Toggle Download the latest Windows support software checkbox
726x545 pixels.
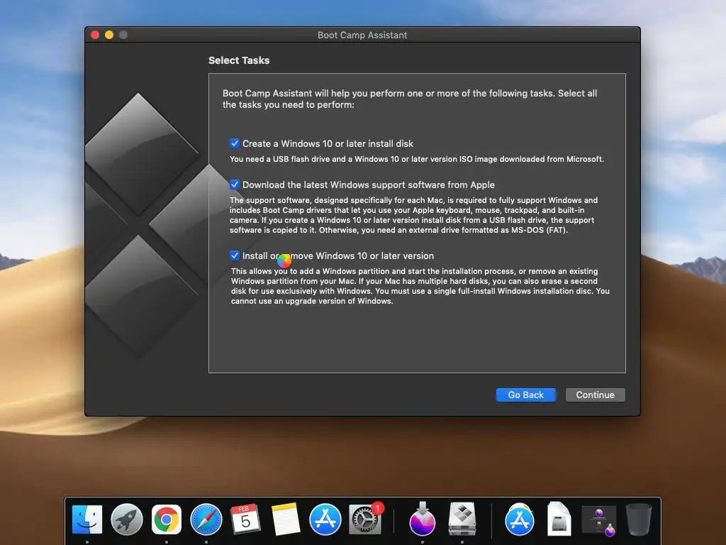pyautogui.click(x=235, y=185)
